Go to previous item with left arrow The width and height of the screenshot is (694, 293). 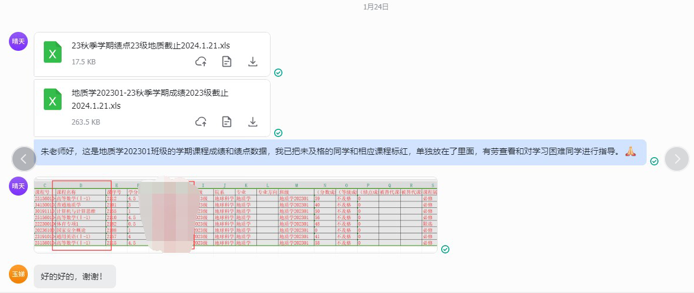[x=24, y=158]
